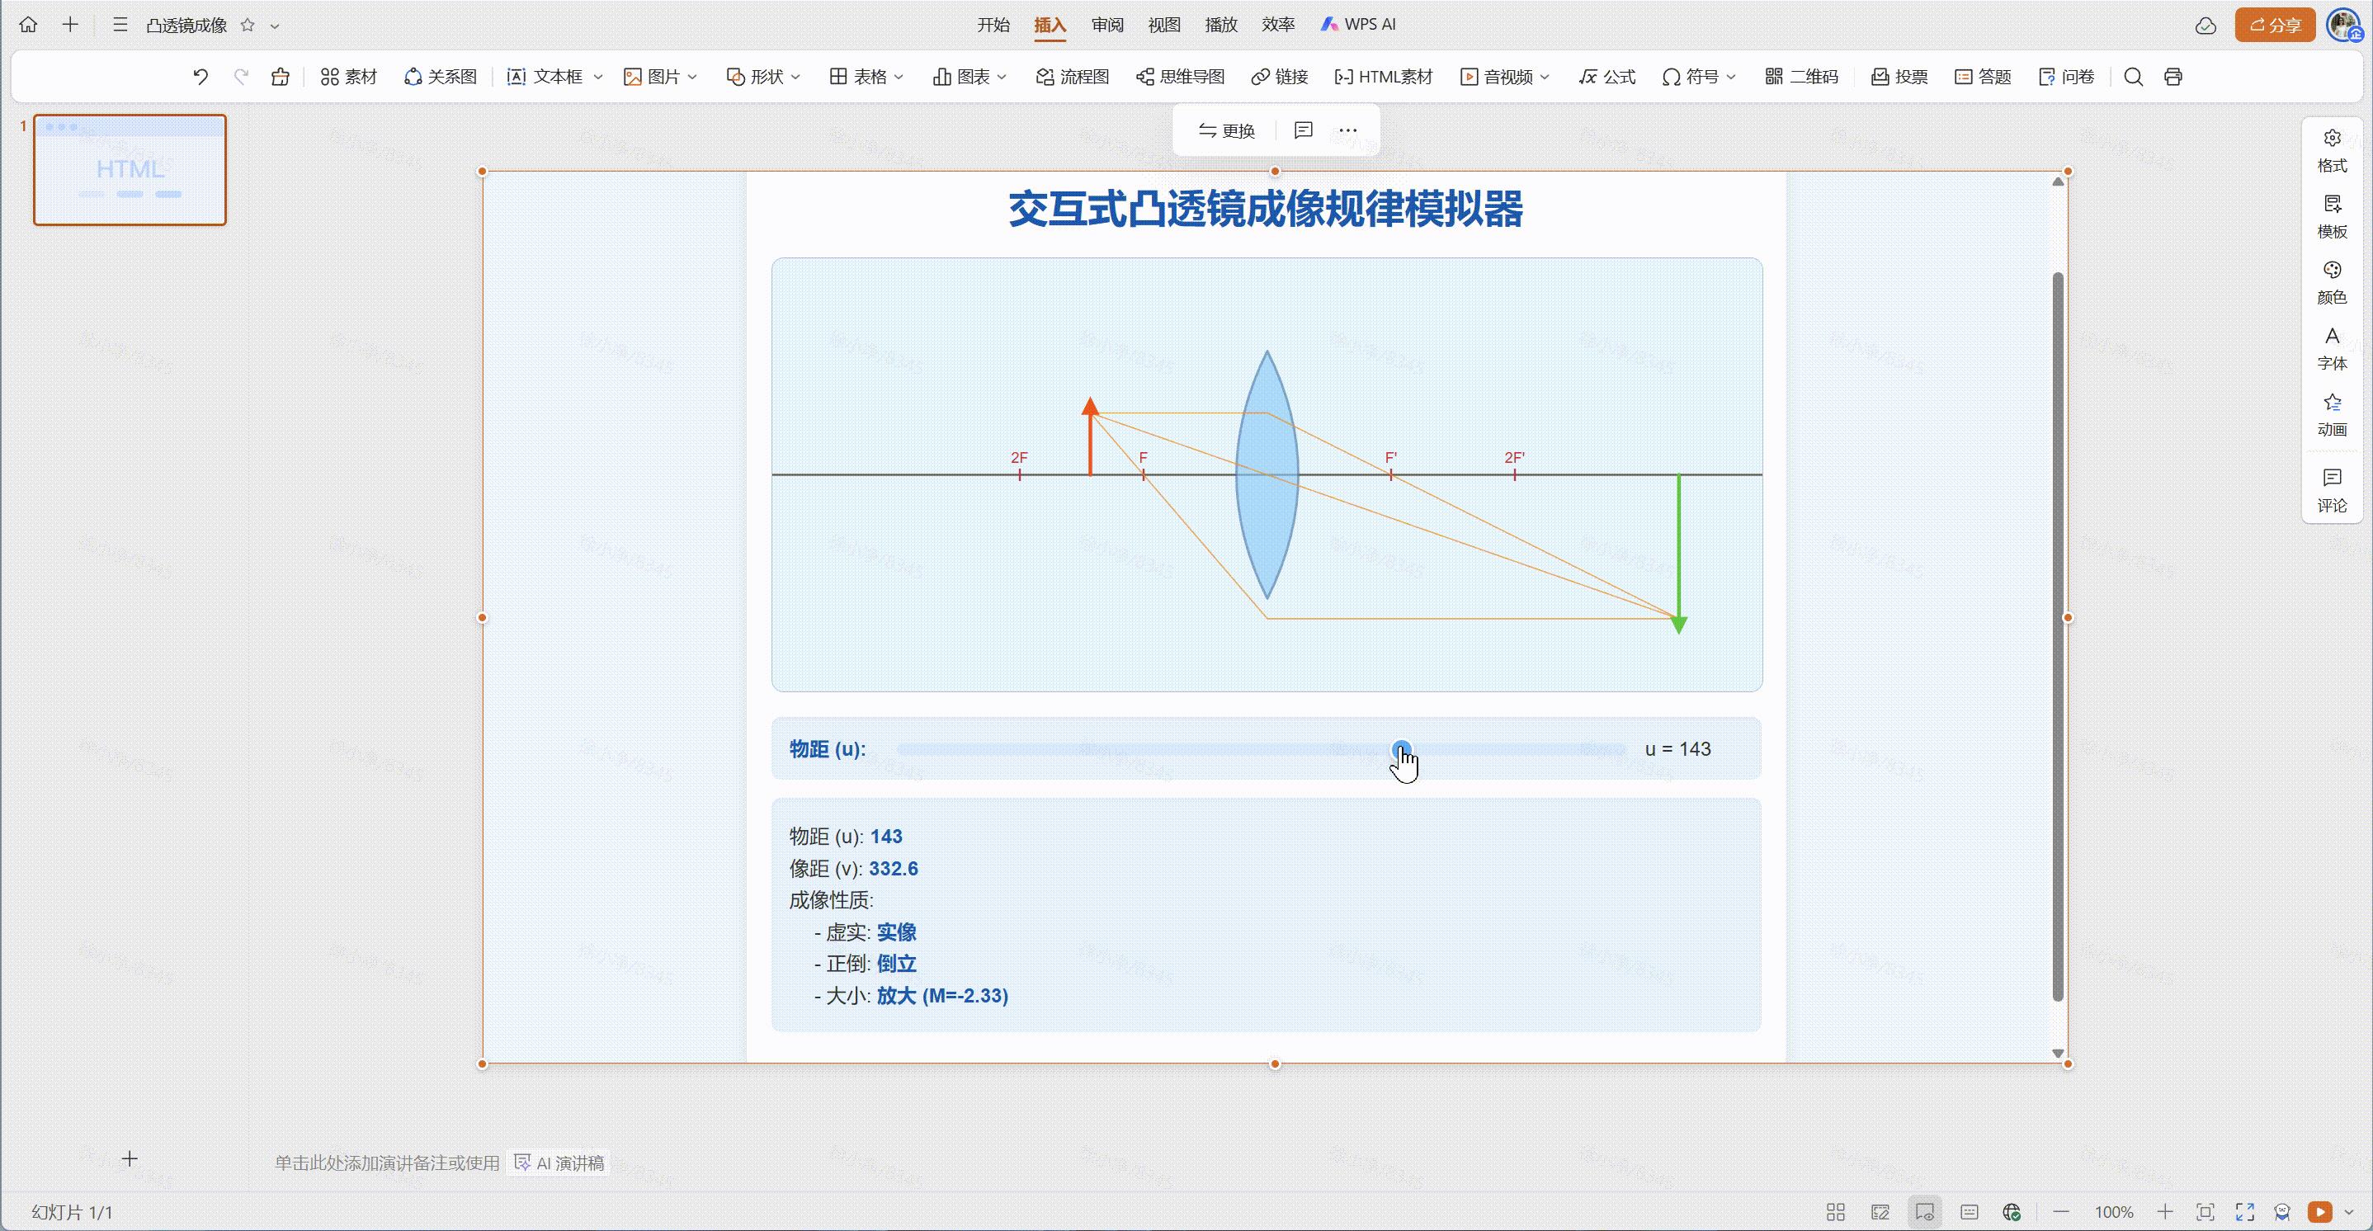Insert a 问卷 questionnaire

click(x=2066, y=77)
